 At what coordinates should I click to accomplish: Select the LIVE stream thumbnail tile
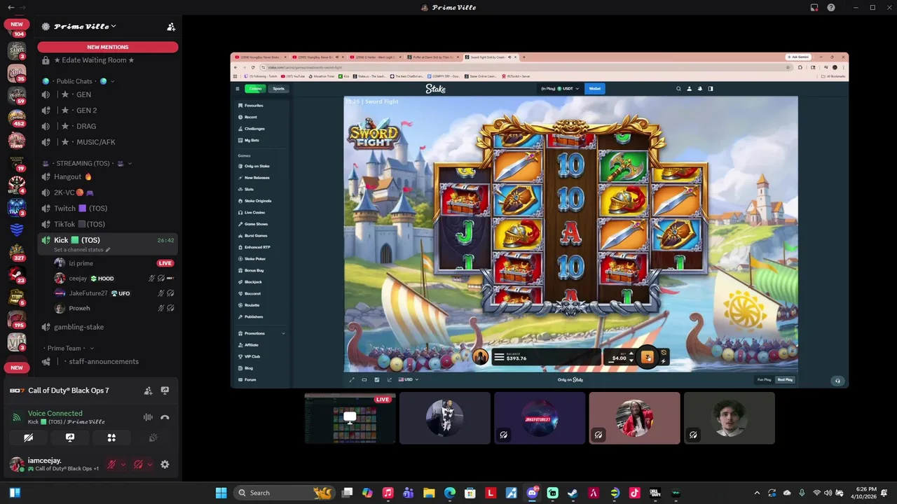[350, 418]
